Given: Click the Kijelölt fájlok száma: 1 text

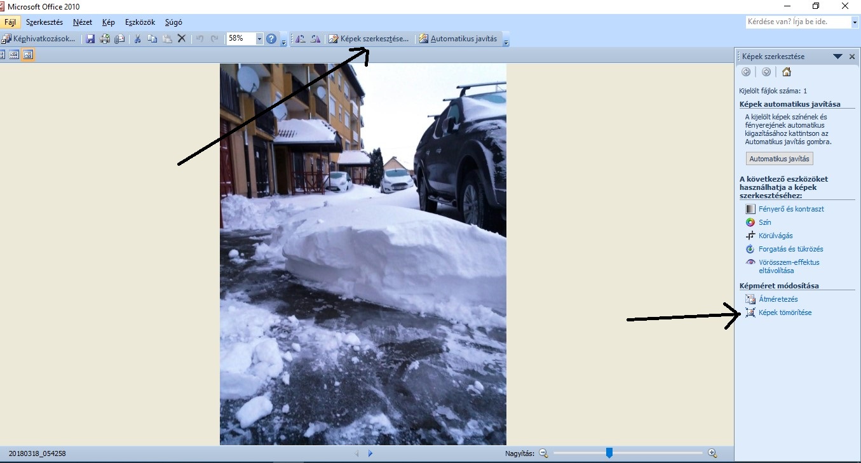Looking at the screenshot, I should (773, 91).
